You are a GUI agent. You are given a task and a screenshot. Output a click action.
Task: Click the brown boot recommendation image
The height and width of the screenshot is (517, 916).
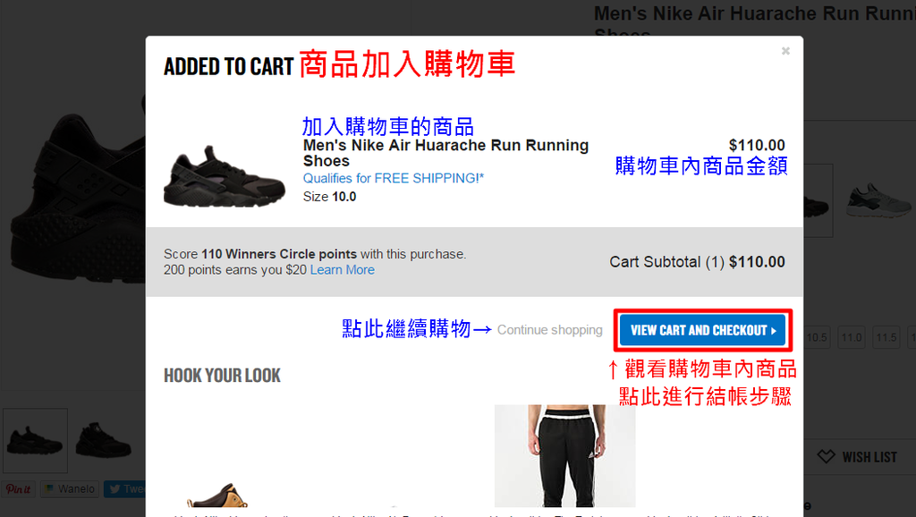tap(217, 496)
